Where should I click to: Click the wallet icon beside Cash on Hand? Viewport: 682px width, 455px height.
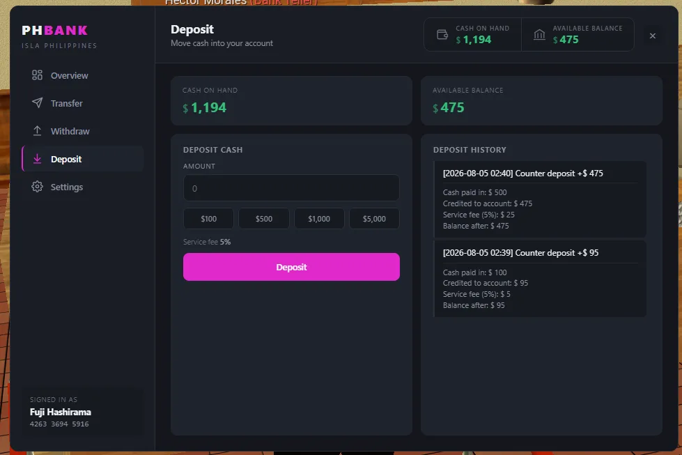coord(442,34)
